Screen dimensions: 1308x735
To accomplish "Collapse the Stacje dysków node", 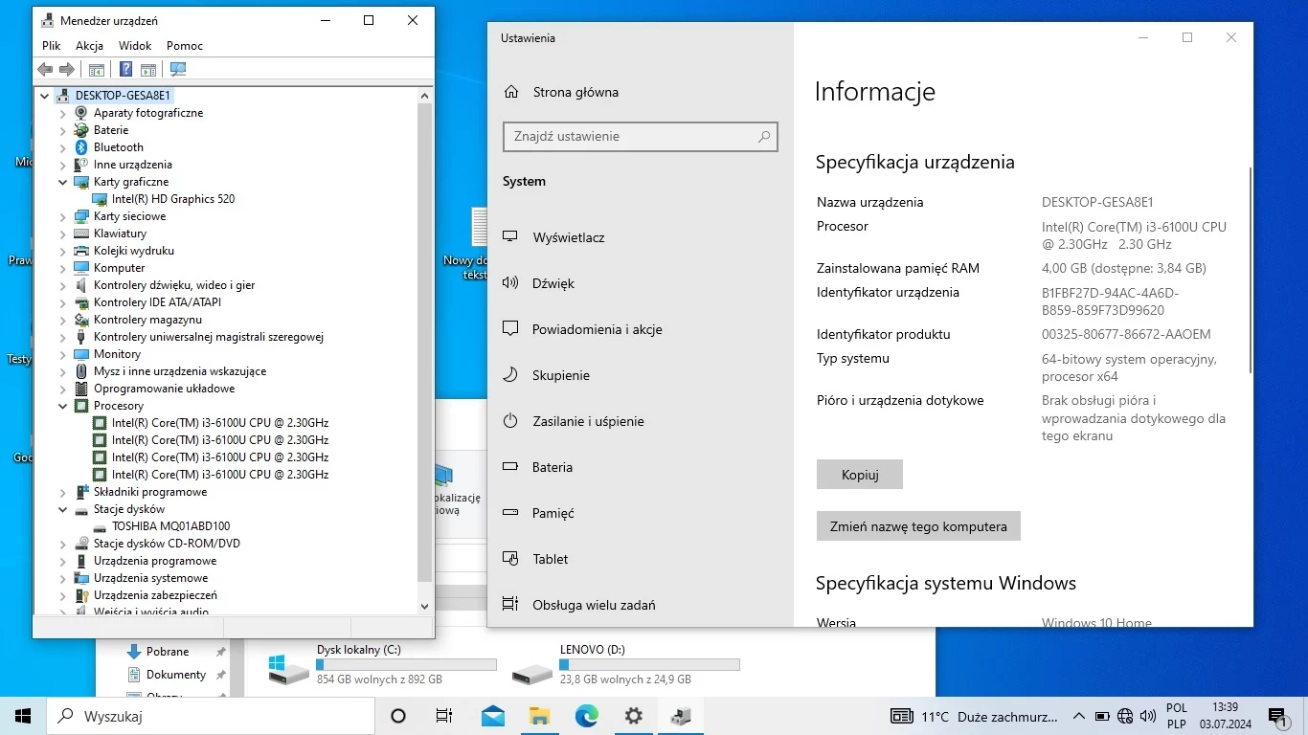I will [x=63, y=509].
